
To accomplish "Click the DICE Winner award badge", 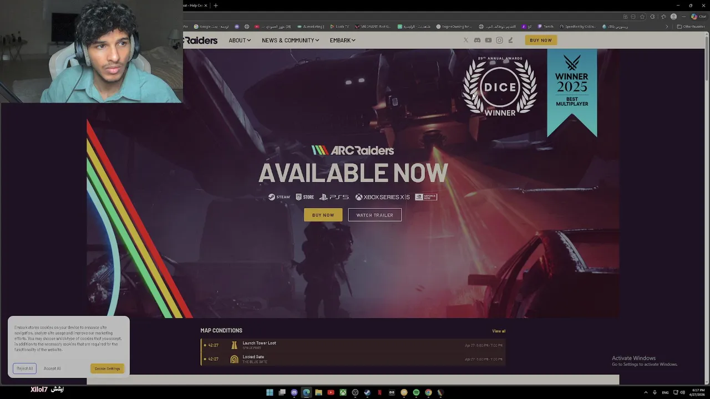I will tap(500, 86).
